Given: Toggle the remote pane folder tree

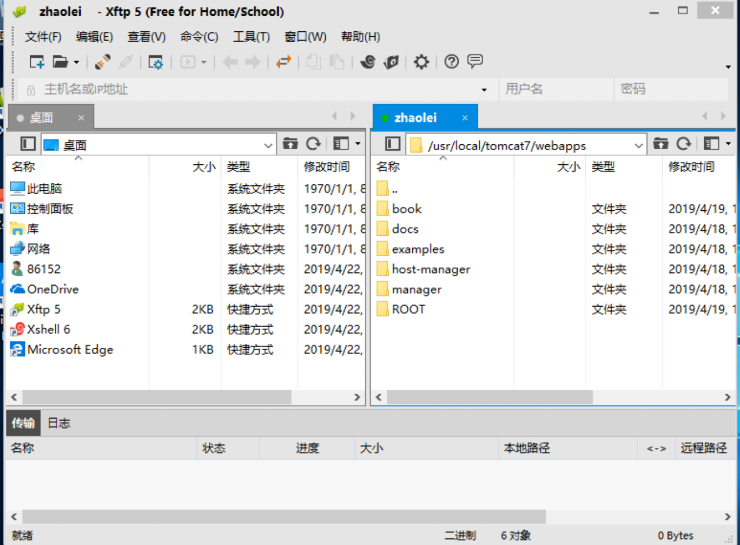Looking at the screenshot, I should pyautogui.click(x=392, y=144).
